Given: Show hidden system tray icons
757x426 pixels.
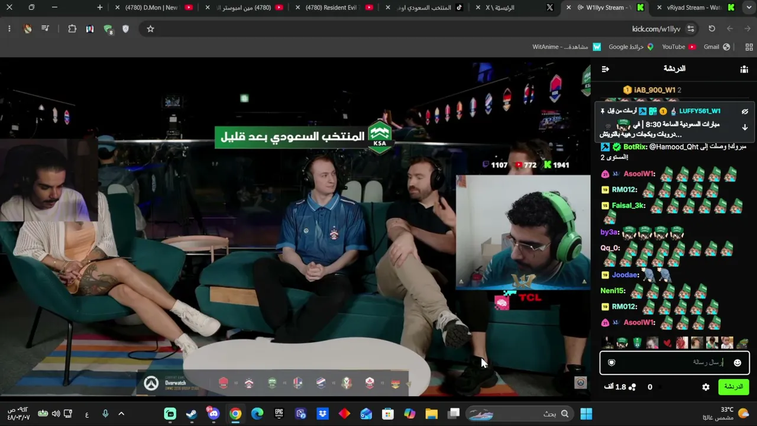Looking at the screenshot, I should 121,414.
